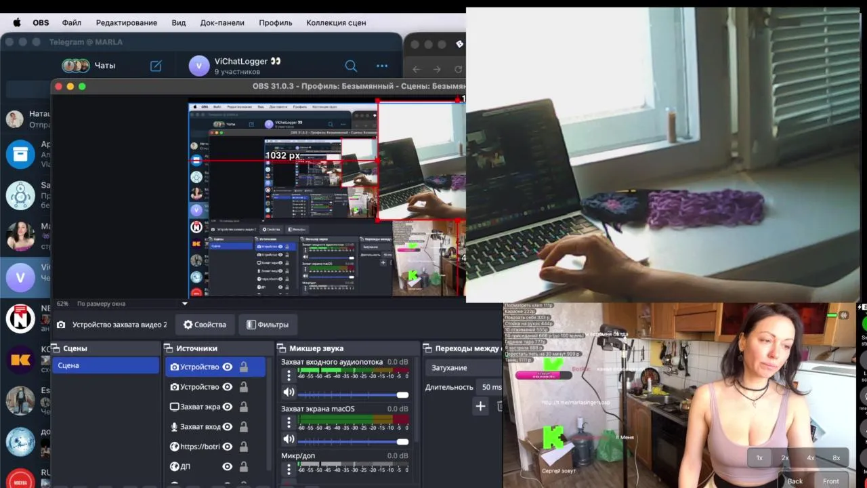Open the Профиль menu
Image resolution: width=867 pixels, height=488 pixels.
pyautogui.click(x=276, y=22)
